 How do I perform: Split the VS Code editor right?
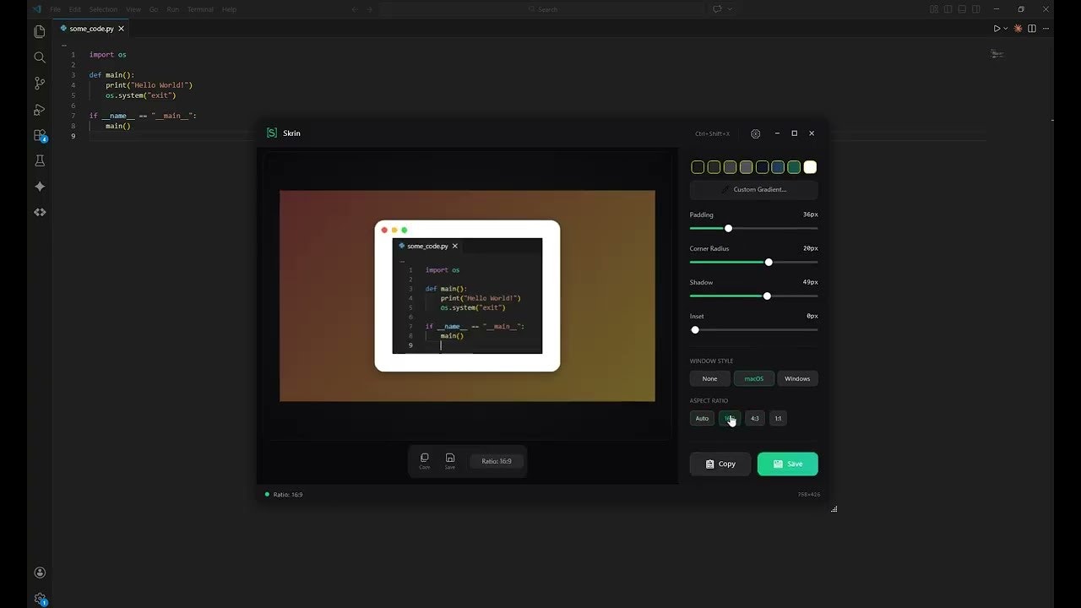pyautogui.click(x=1032, y=29)
